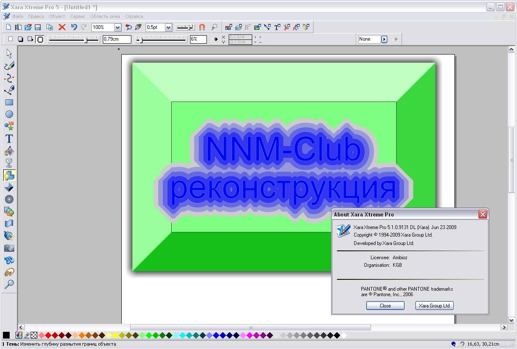The image size is (517, 349).
Task: Click the horizontal scrollbar thumb
Action: click(x=251, y=327)
